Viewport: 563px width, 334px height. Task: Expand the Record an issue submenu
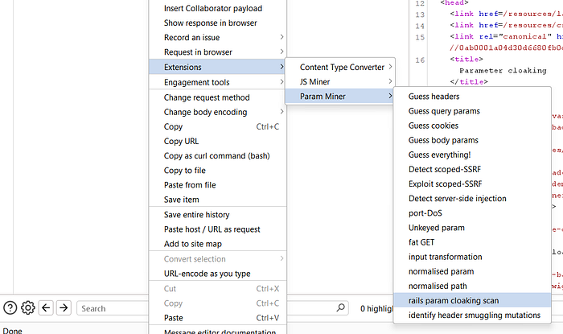[x=218, y=37]
